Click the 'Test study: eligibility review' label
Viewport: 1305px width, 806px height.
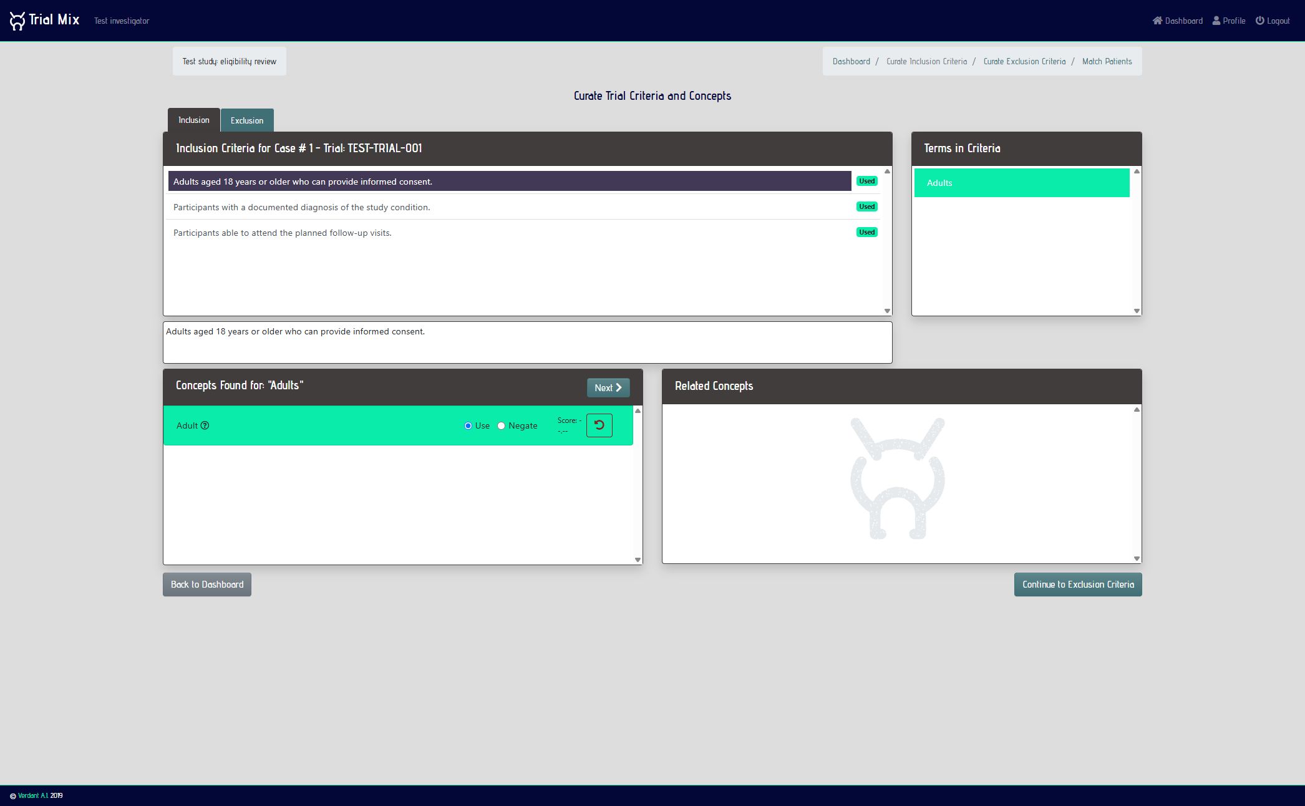[229, 61]
